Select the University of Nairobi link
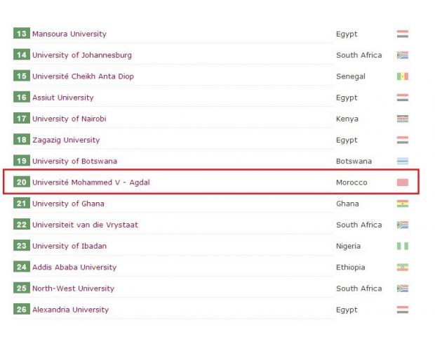435x344 pixels. 69,119
